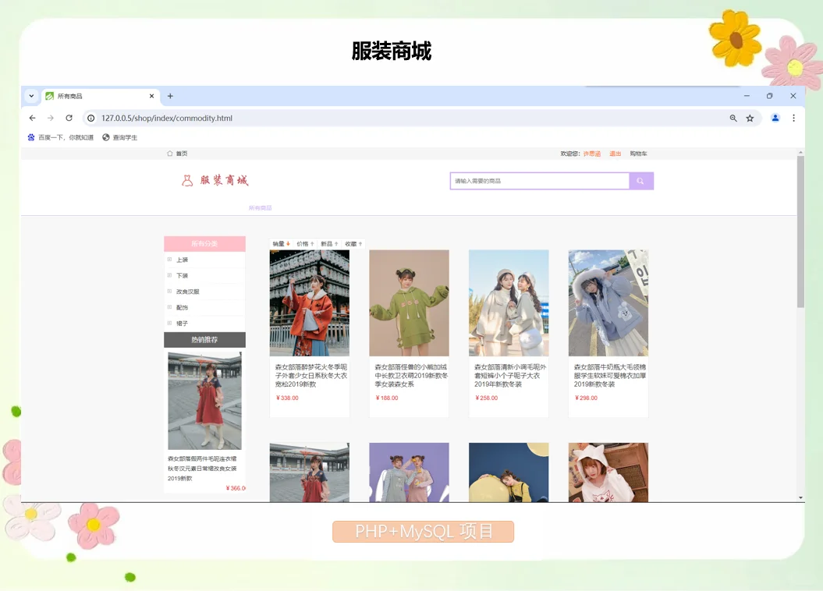The width and height of the screenshot is (823, 591).
Task: Click the browser back arrow
Action: coord(31,118)
